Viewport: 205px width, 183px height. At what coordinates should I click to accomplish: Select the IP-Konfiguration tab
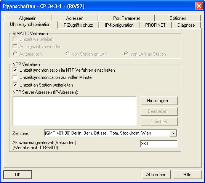pyautogui.click(x=119, y=25)
